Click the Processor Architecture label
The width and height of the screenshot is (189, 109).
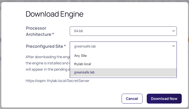coord(39,31)
